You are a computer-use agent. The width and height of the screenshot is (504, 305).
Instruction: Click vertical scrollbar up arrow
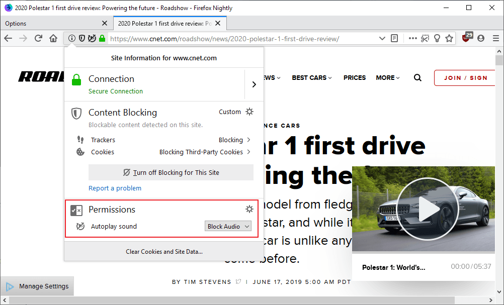pyautogui.click(x=499, y=51)
